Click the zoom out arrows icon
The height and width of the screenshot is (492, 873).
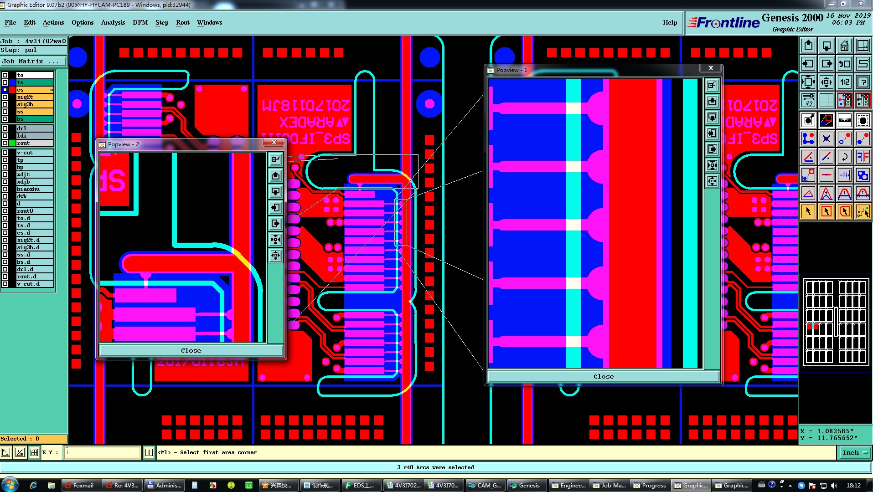click(x=808, y=82)
